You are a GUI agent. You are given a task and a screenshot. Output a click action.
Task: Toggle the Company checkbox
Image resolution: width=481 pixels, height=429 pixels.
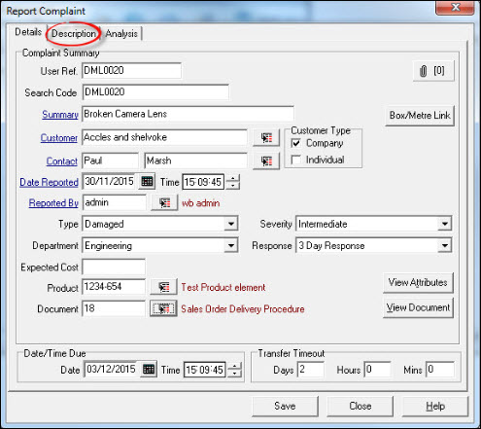[x=296, y=143]
